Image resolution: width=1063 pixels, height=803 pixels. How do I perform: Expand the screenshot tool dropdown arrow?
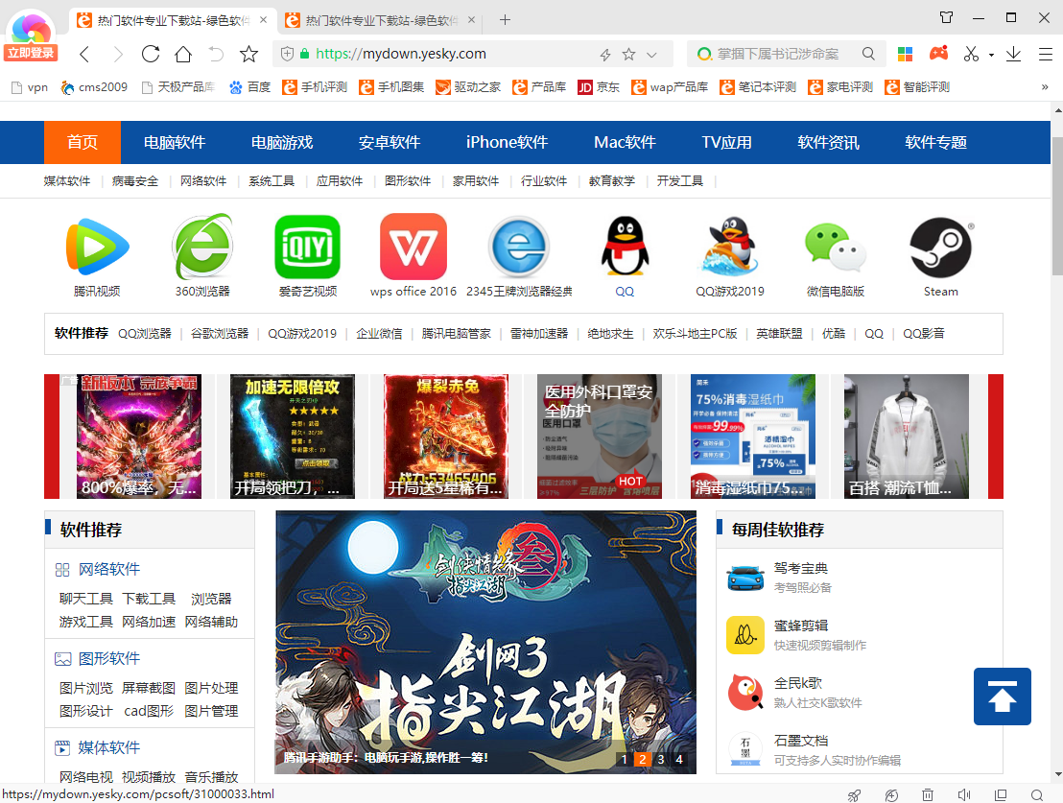pos(991,55)
